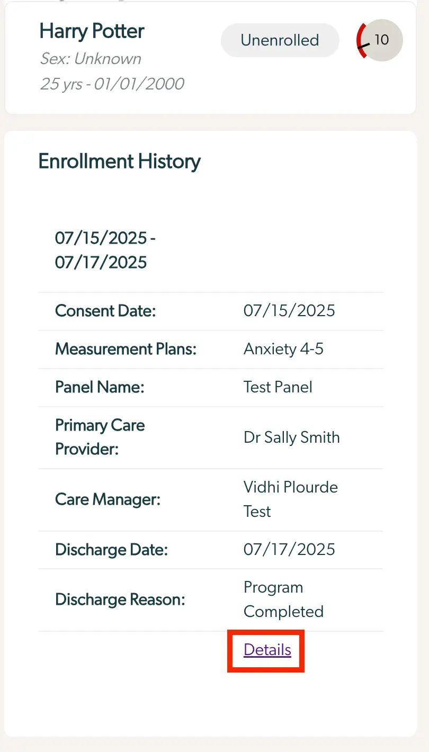Click the risk score gauge showing 10
The image size is (429, 752).
(379, 40)
